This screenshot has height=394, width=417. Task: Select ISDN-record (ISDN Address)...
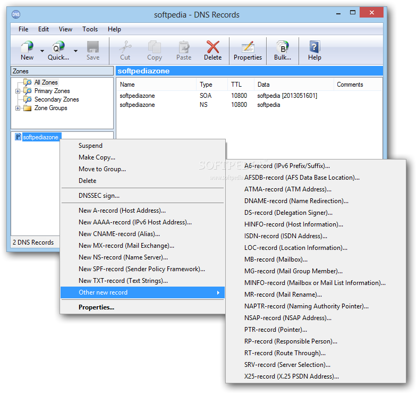point(316,236)
